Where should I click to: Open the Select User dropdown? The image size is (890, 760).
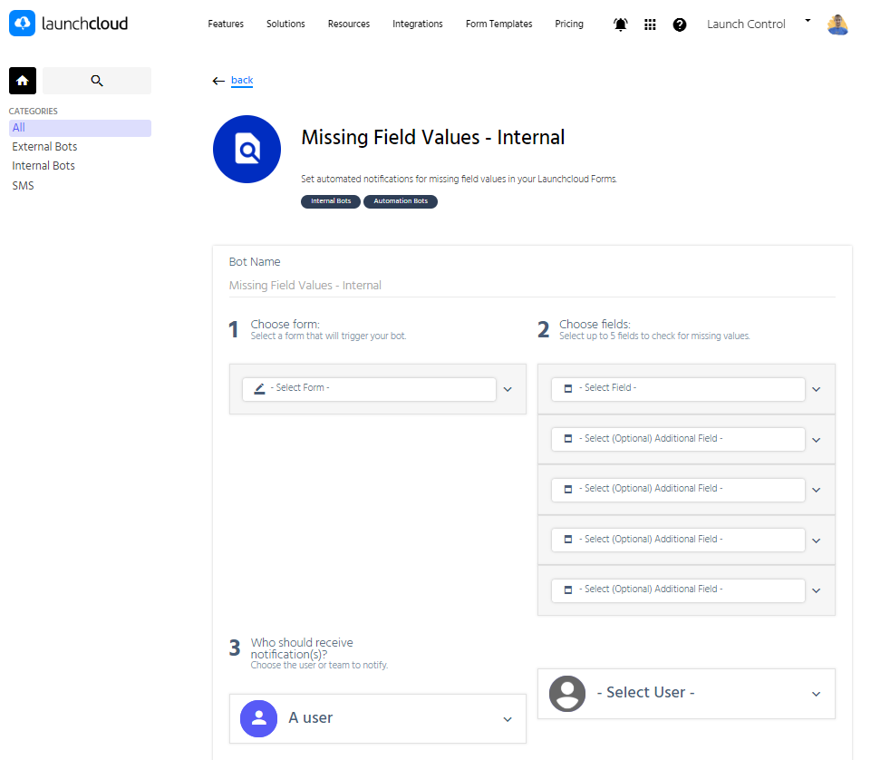click(686, 694)
